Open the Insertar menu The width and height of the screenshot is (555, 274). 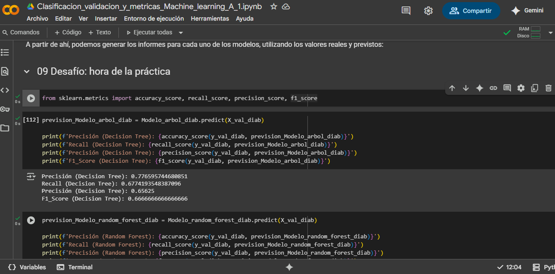coord(106,18)
